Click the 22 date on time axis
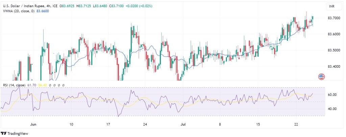346x137 pixels. point(296,124)
